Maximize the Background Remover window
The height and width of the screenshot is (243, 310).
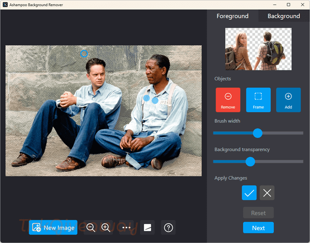click(x=288, y=4)
